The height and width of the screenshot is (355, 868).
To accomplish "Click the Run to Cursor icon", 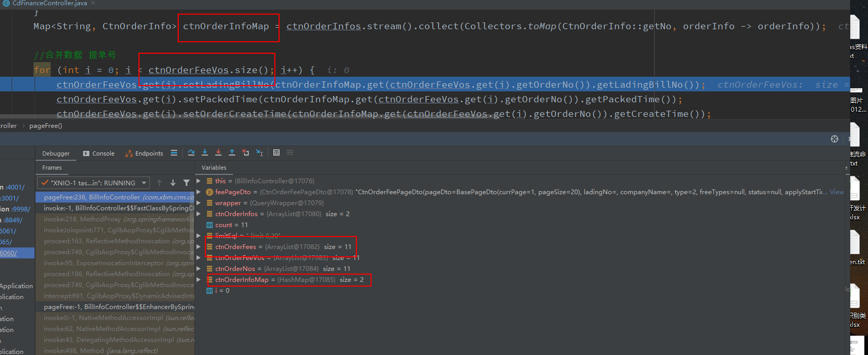I will coord(260,153).
